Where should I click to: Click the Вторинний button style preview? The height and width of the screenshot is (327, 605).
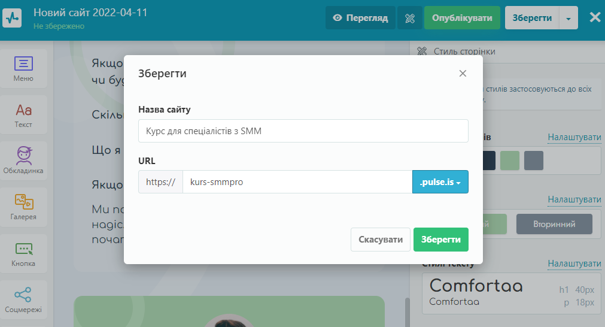coord(554,224)
